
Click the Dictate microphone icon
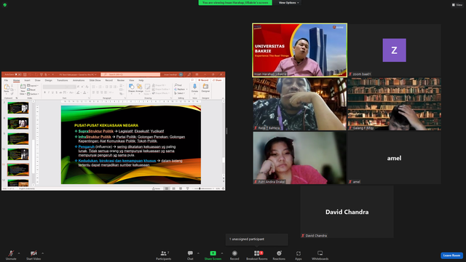point(194,87)
